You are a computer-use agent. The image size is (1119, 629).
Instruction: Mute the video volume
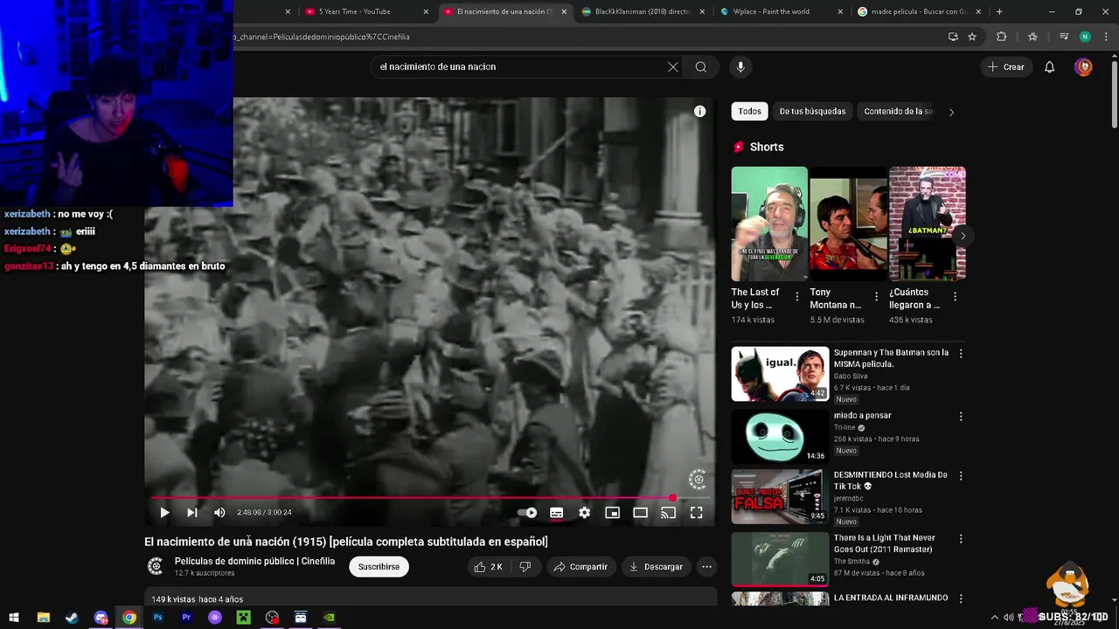(219, 513)
